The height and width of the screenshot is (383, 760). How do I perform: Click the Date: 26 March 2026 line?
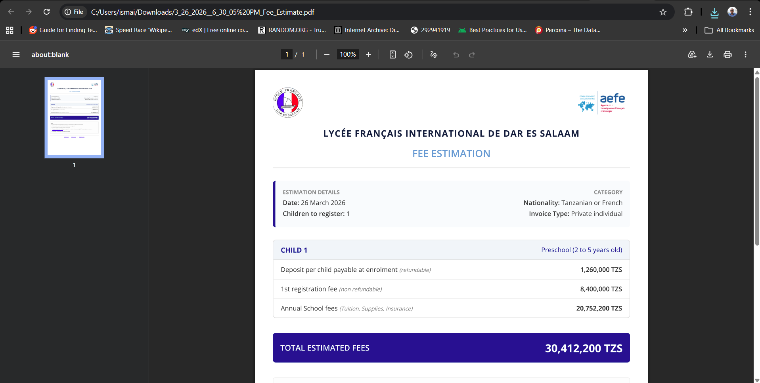point(314,203)
